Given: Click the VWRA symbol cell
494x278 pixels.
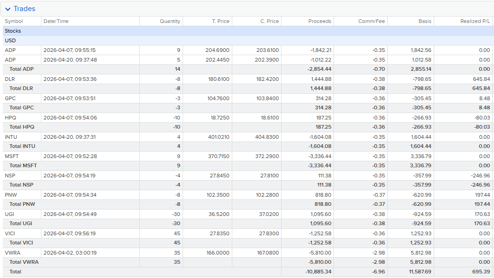Looking at the screenshot, I should pos(12,253).
